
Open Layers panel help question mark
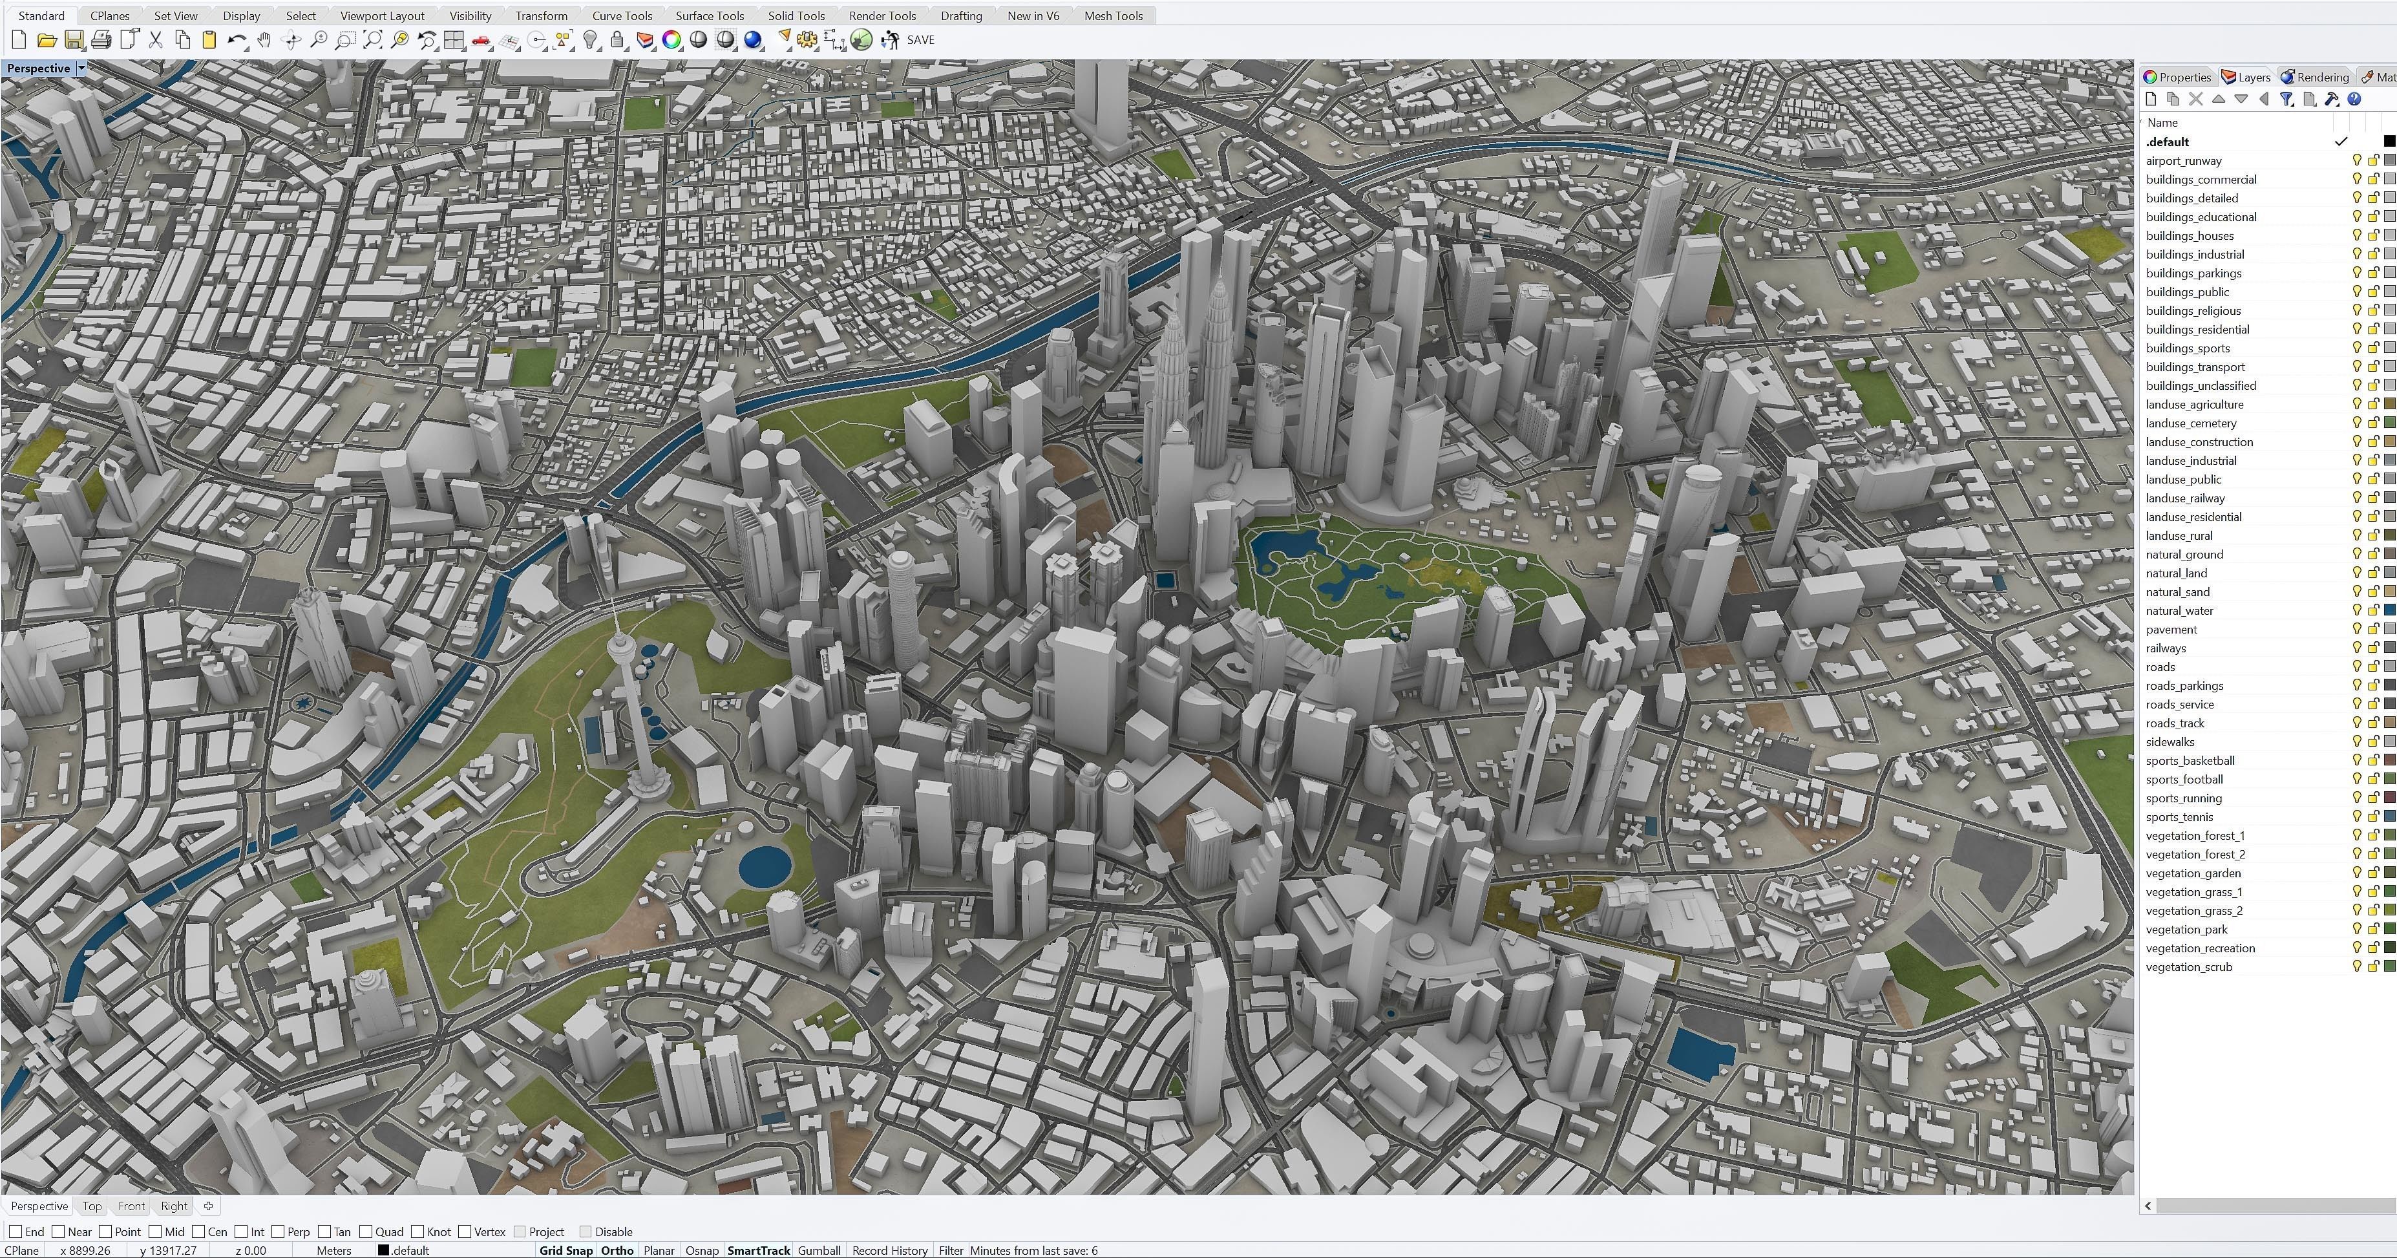pos(2354,100)
